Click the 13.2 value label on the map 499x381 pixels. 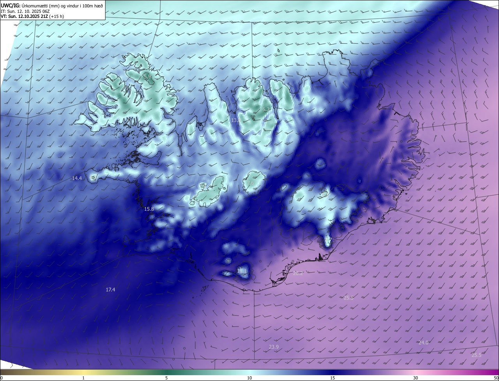point(235,120)
